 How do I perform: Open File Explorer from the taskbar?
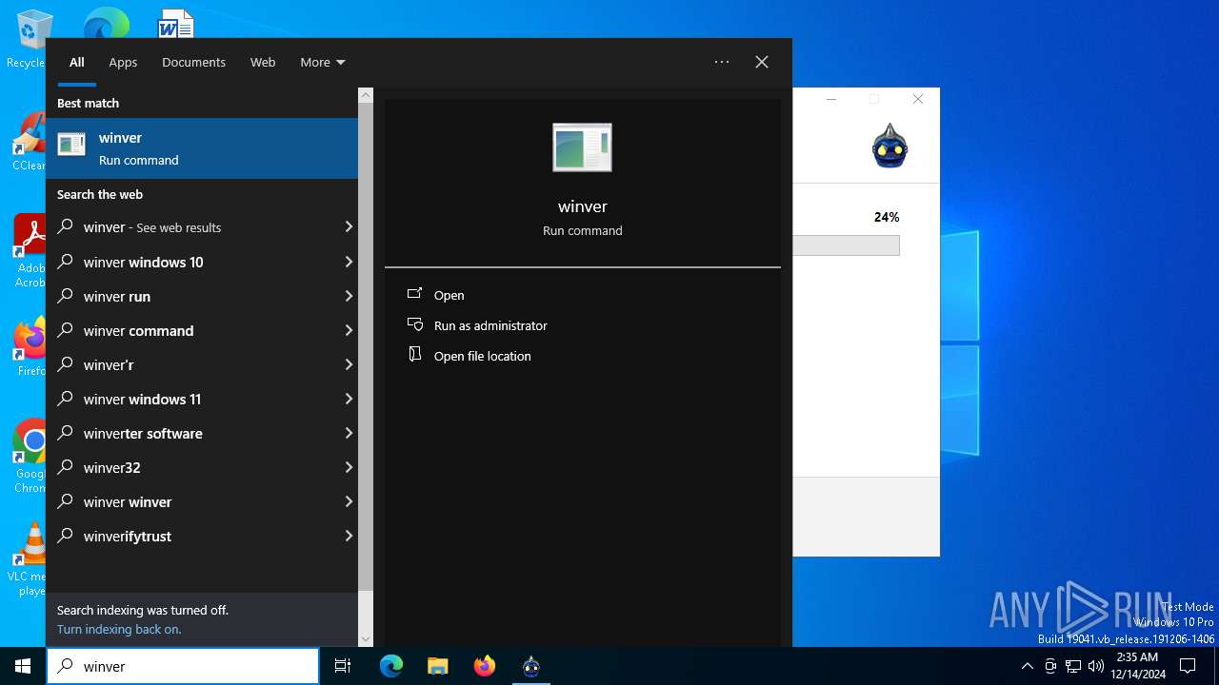tap(437, 666)
